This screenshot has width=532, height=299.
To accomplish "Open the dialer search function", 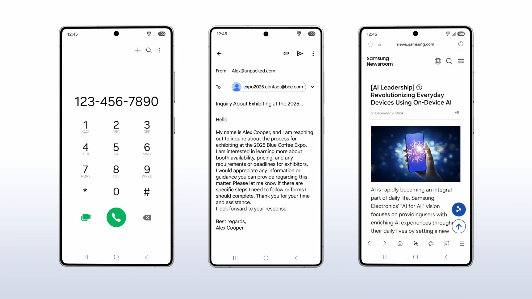I will pyautogui.click(x=148, y=50).
